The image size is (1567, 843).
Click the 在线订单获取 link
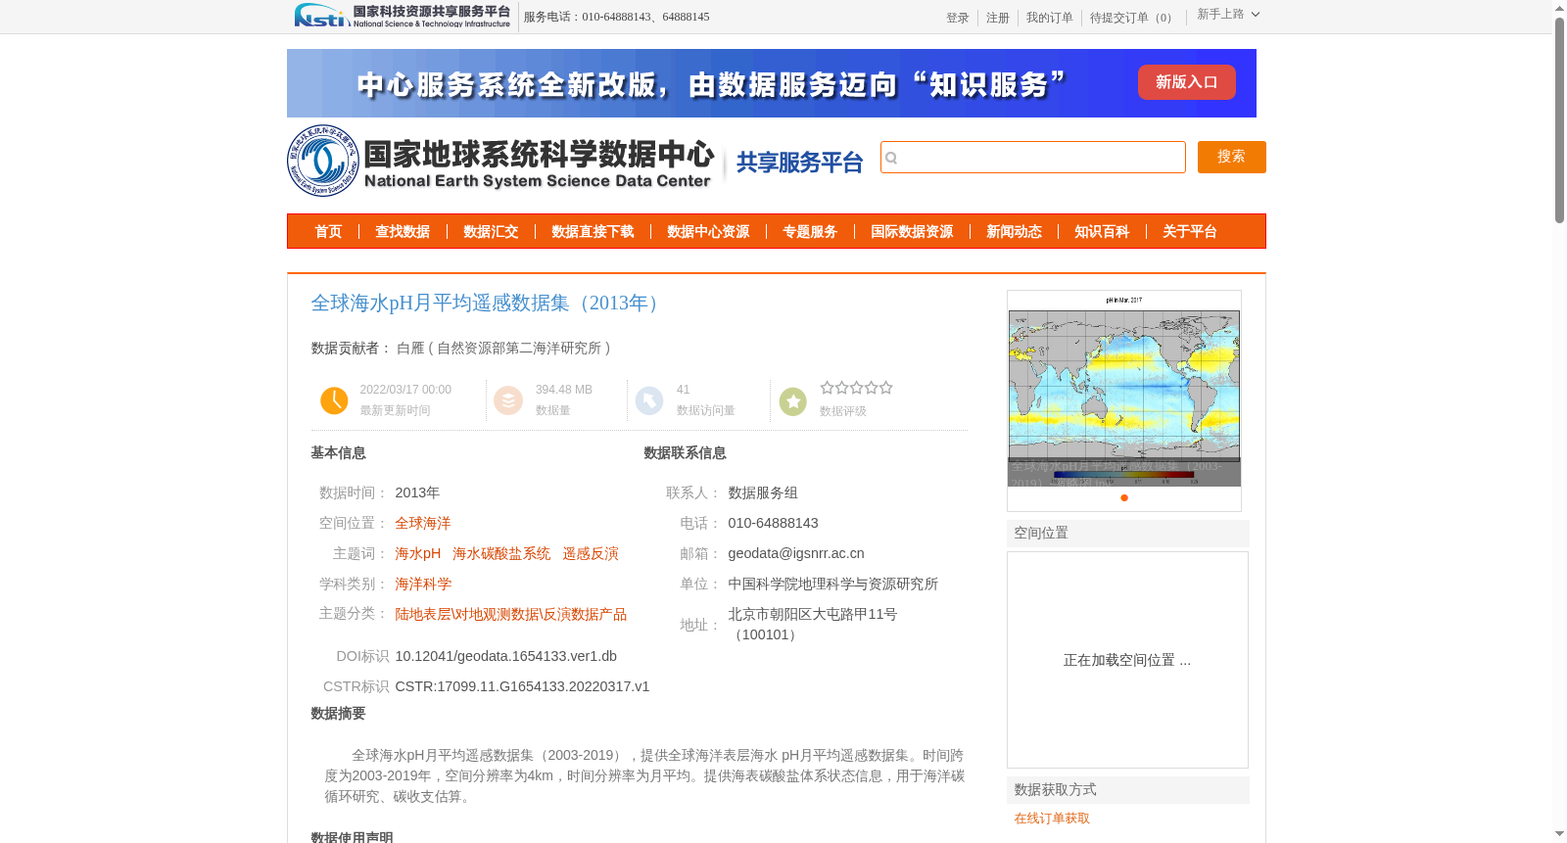[1052, 819]
